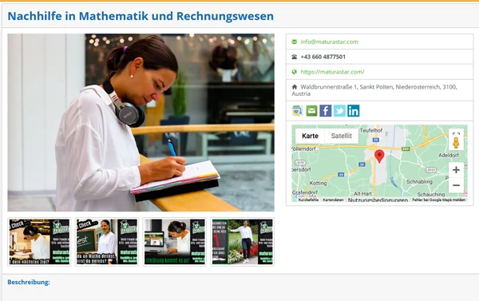Open the https://maturastar.com/ website link
Viewport: 479px width, 301px height.
point(332,72)
